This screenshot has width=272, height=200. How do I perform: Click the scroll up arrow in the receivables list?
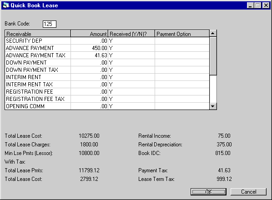tap(213, 33)
